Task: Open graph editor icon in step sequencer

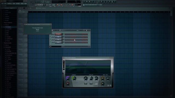Action: pos(84,30)
